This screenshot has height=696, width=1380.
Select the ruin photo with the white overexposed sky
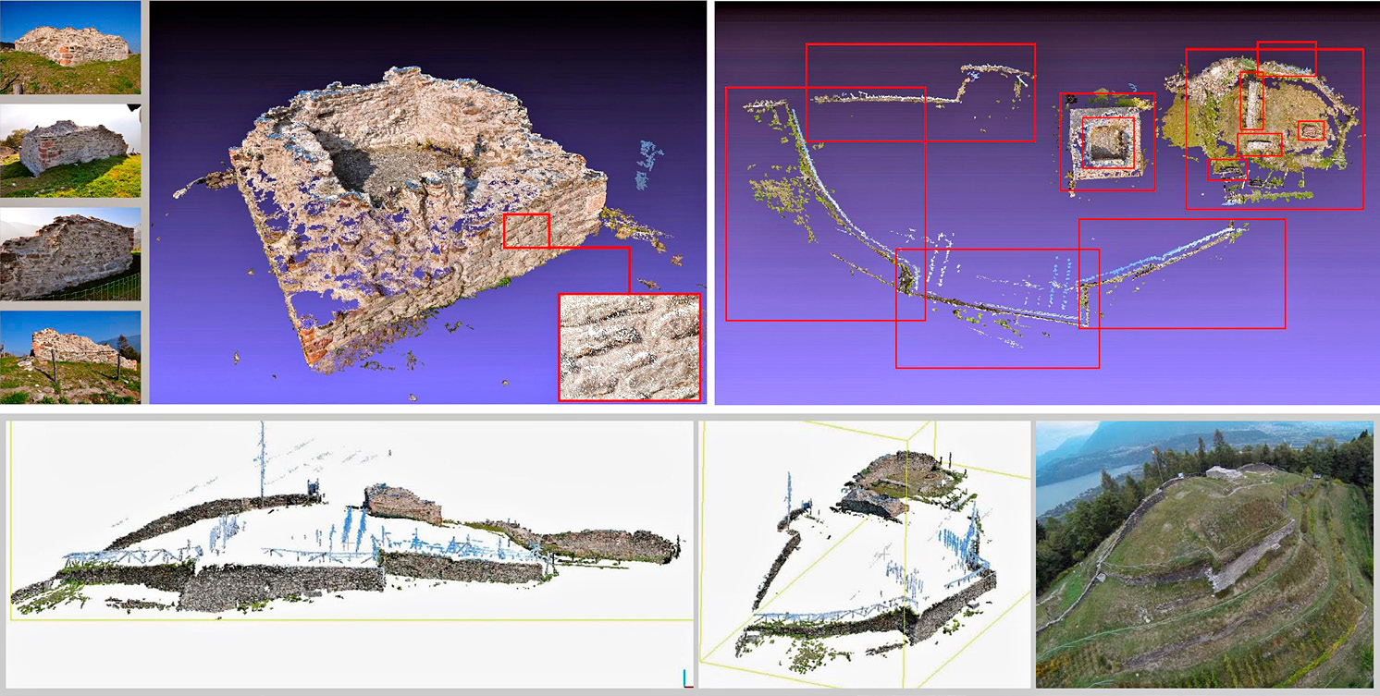[x=70, y=151]
